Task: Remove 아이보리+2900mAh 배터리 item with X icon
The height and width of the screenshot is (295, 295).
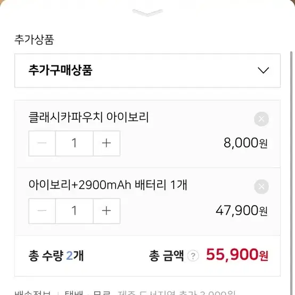Action: (261, 186)
